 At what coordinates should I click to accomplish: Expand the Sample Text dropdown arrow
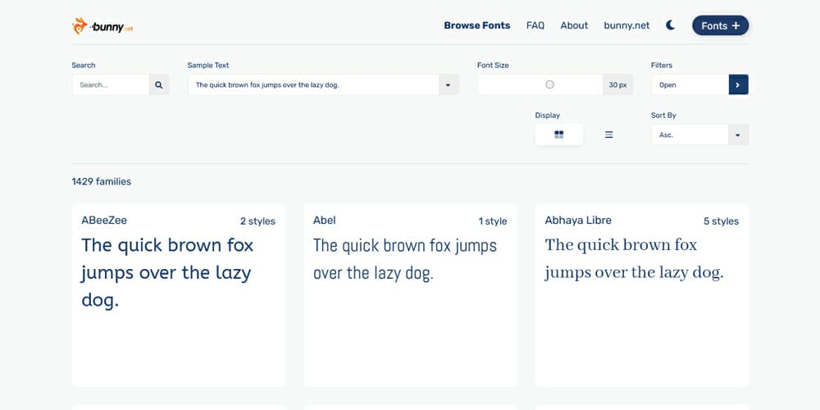[x=449, y=84]
